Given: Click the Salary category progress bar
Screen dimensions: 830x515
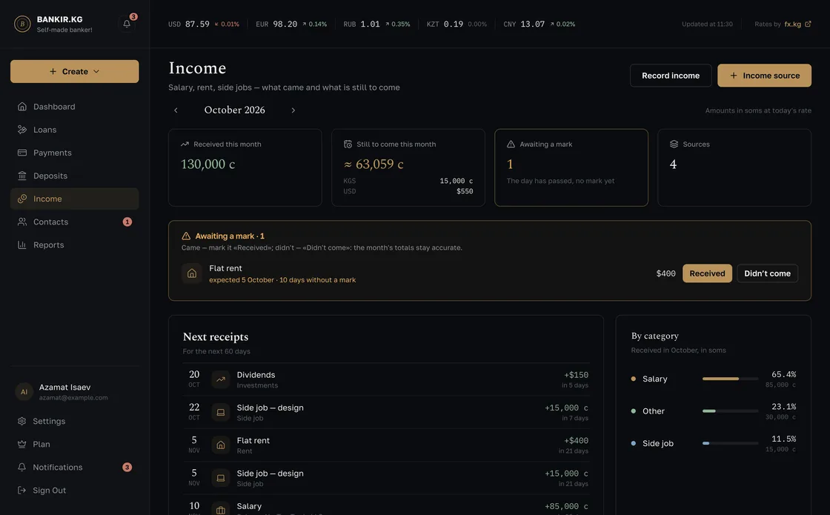Looking at the screenshot, I should (x=730, y=379).
